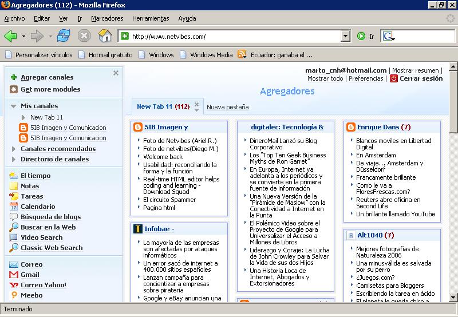Open the Back button history dropdown arrow
The width and height of the screenshot is (458, 317).
pos(23,36)
